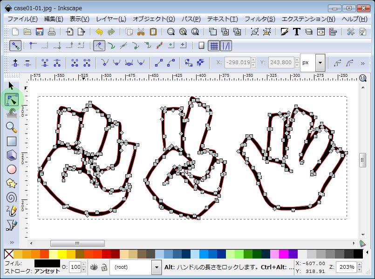Click the Selector arrow tool
The width and height of the screenshot is (375, 279).
pyautogui.click(x=12, y=86)
